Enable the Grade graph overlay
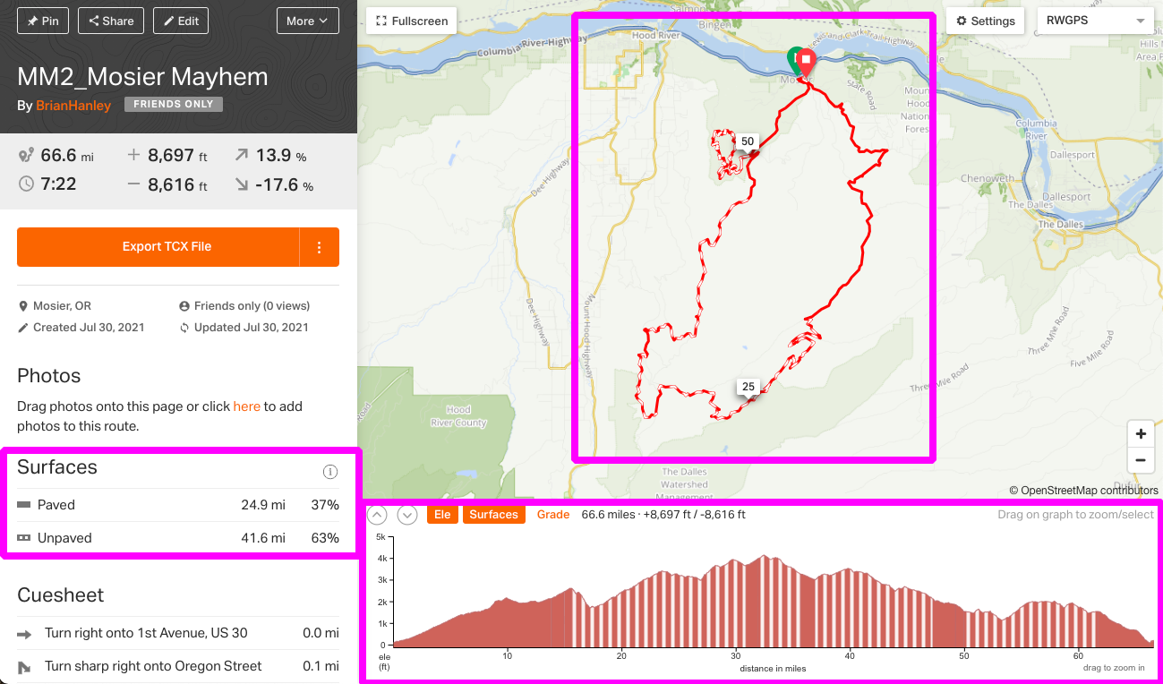 (x=553, y=515)
